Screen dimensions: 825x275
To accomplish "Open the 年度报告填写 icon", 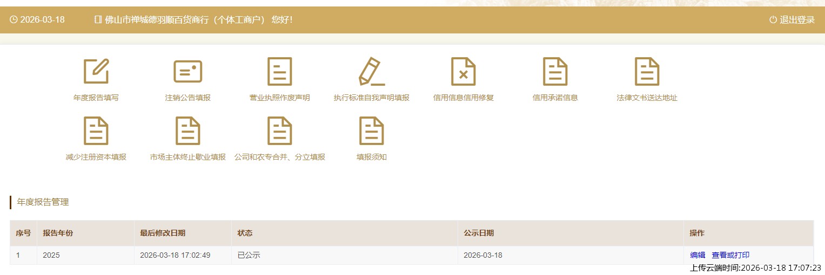I will pyautogui.click(x=96, y=71).
